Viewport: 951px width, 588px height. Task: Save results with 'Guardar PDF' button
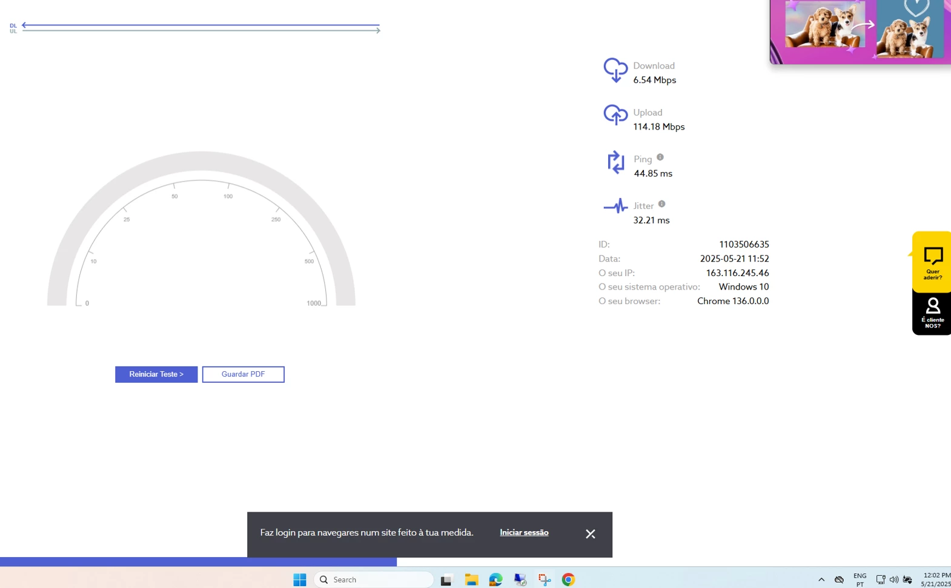point(243,374)
